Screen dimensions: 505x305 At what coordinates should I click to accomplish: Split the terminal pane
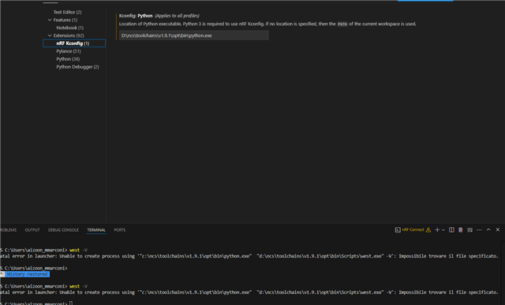tap(451, 229)
